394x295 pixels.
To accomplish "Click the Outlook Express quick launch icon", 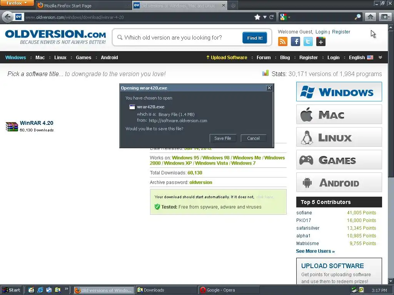I will pos(49,290).
